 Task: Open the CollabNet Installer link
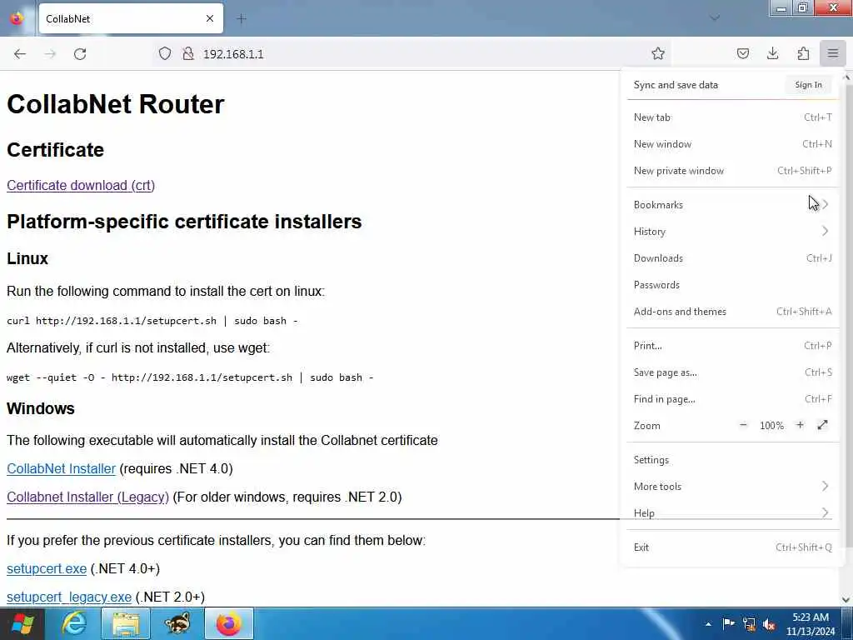[61, 468]
